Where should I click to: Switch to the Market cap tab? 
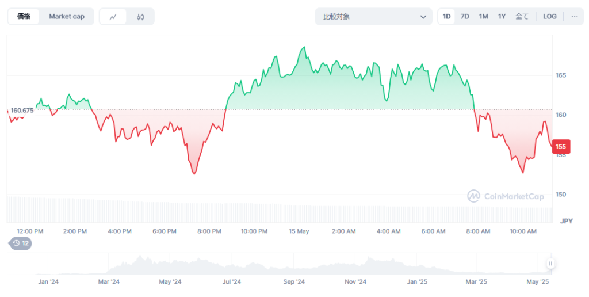67,17
